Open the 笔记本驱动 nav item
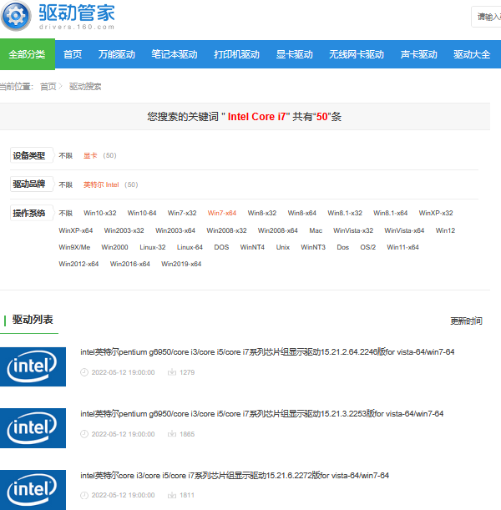Screen dimensions: 501x510 point(174,54)
